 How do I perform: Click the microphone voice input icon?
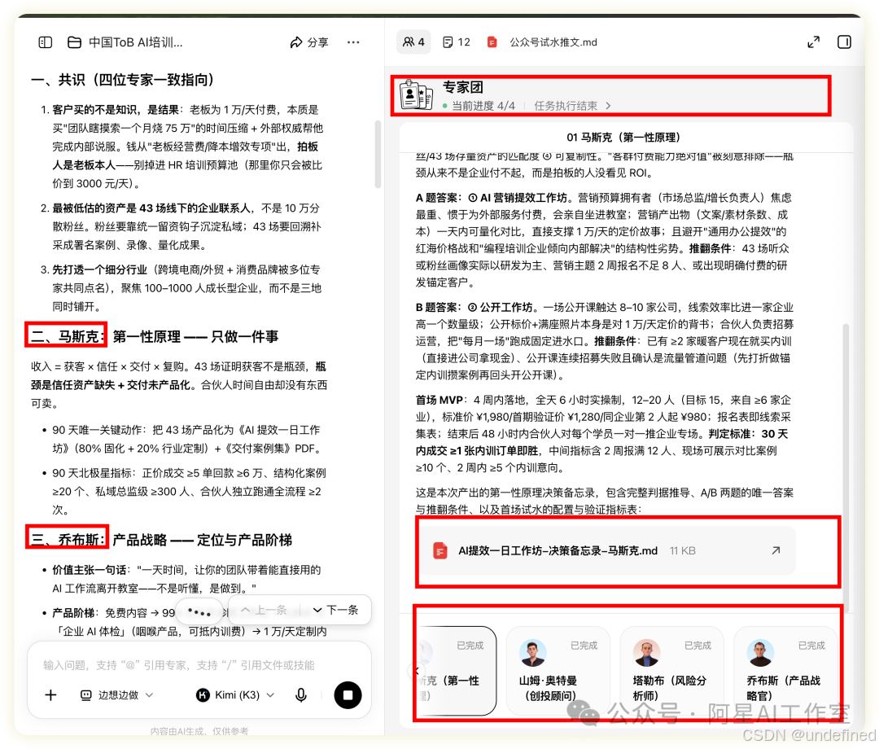[x=301, y=695]
